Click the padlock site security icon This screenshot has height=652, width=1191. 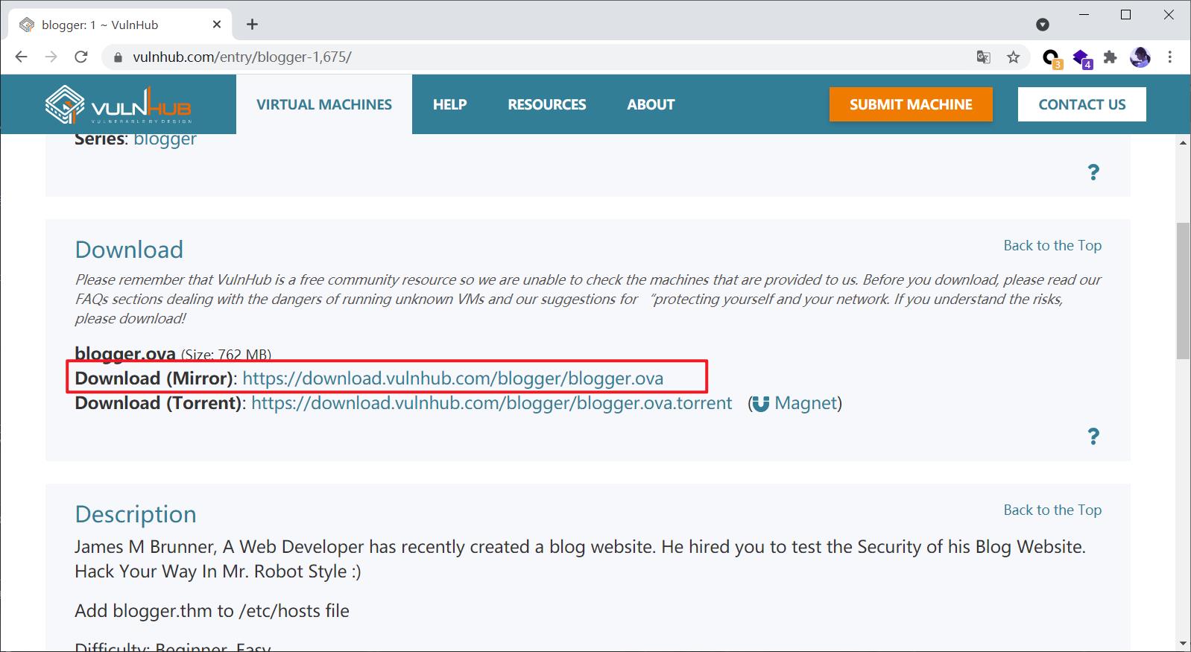[118, 57]
